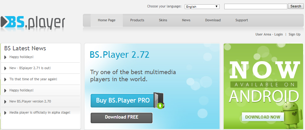305x130 pixels.
Task: Click the BS Latest News heading
Action: [x=25, y=48]
